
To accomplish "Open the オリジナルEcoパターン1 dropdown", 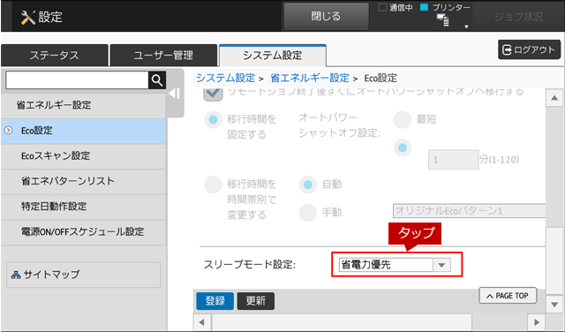I will (x=469, y=210).
